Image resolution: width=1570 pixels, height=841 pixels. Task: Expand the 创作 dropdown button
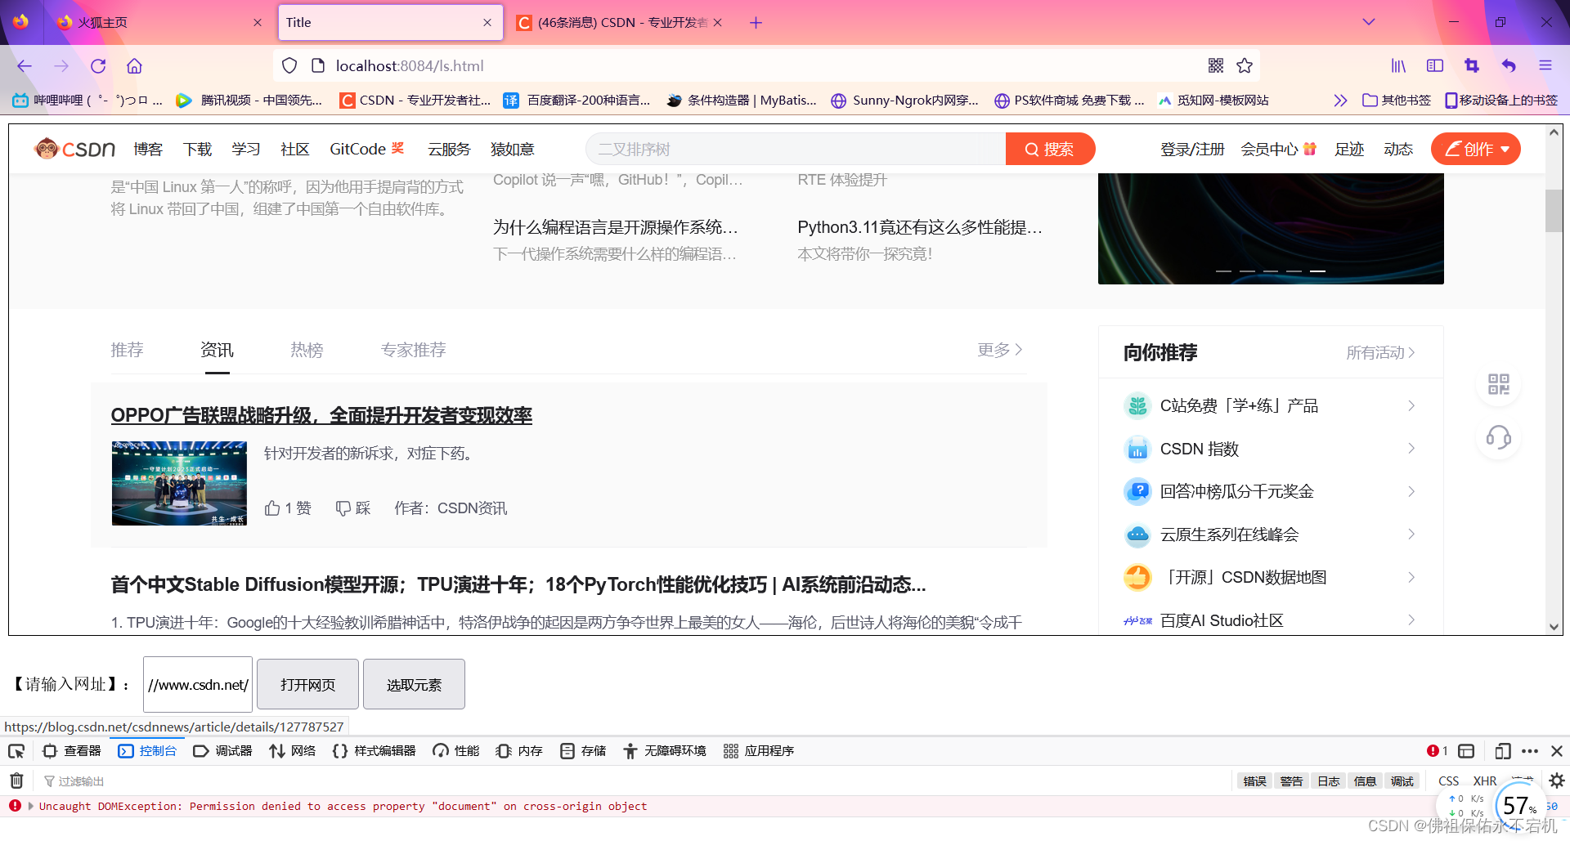tap(1476, 149)
